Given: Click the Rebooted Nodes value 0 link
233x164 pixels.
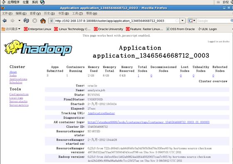Looking at the screenshot, I should click(x=213, y=76).
